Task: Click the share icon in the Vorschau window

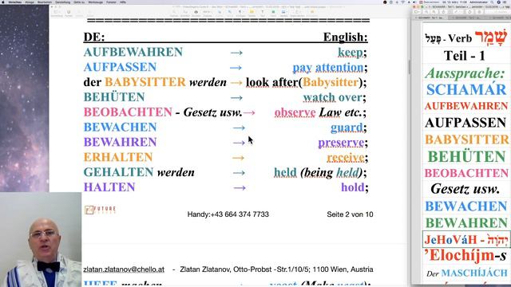Action: click(444, 12)
